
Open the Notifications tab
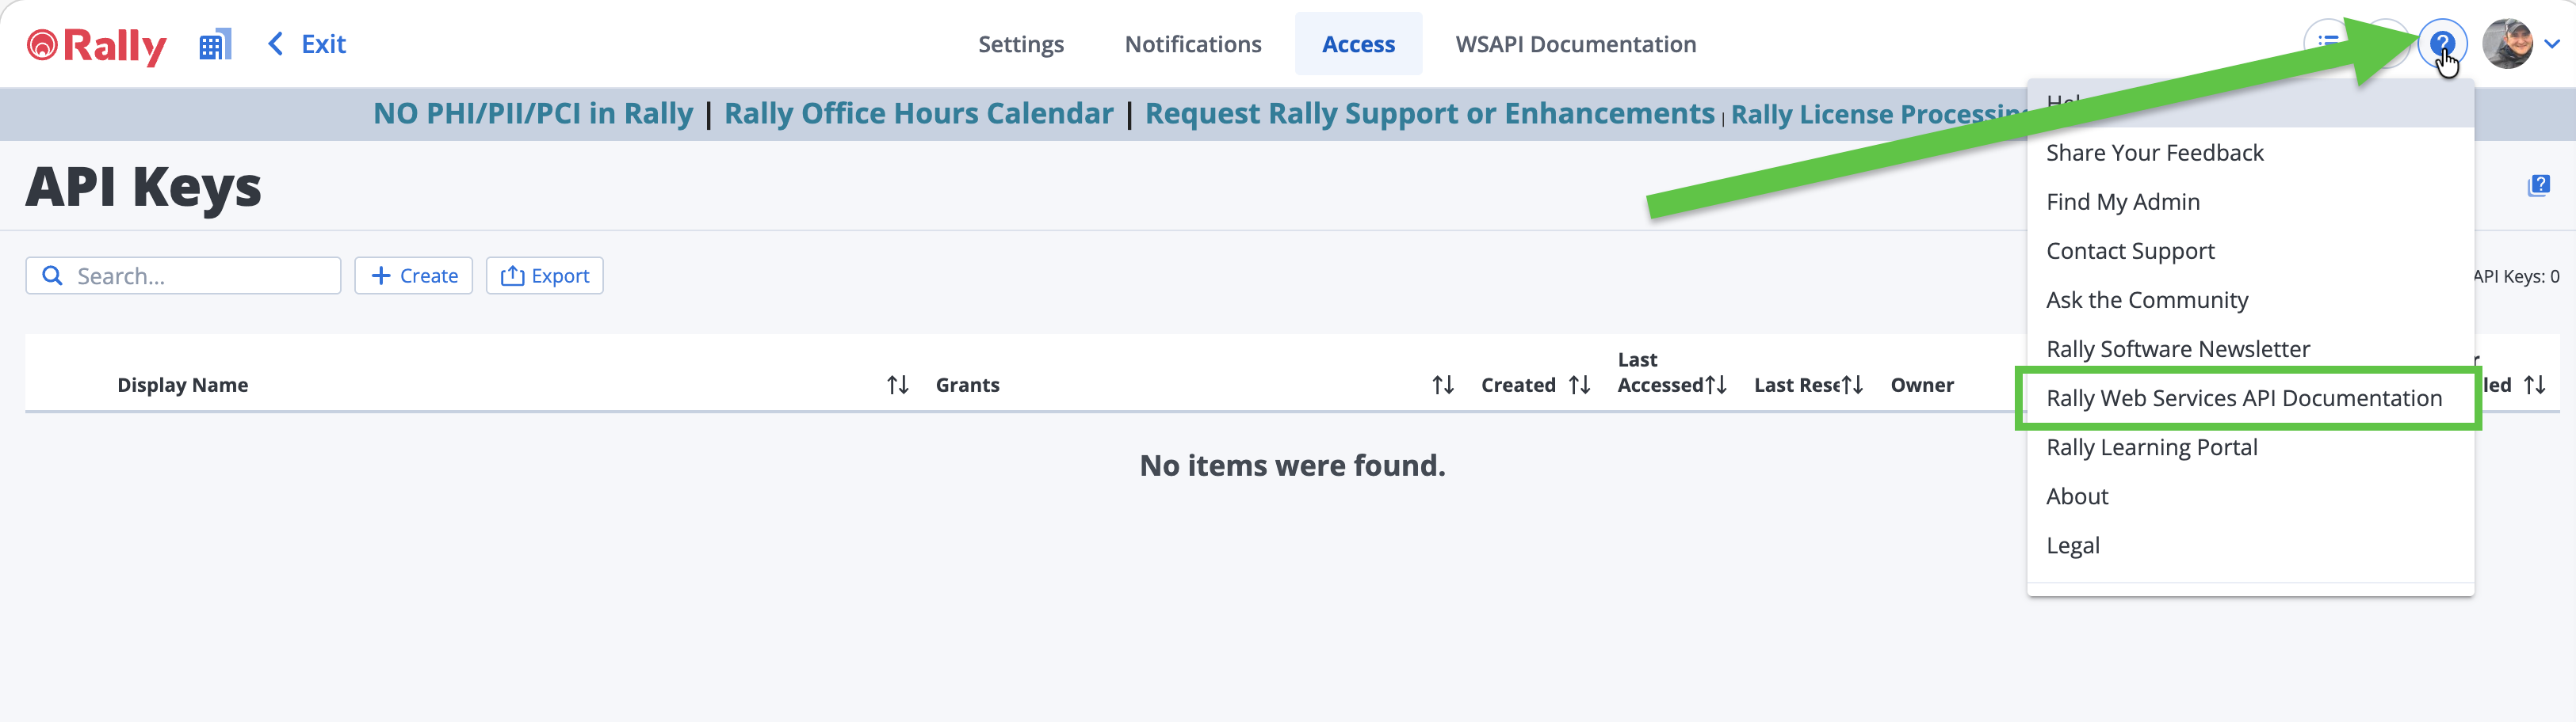(x=1192, y=44)
